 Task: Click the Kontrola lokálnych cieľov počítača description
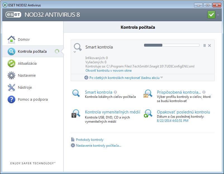(110, 97)
